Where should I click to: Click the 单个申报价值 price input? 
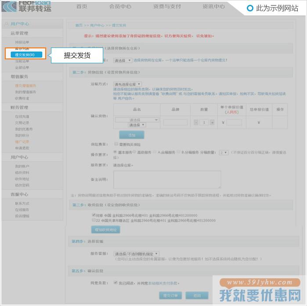pyautogui.click(x=234, y=123)
